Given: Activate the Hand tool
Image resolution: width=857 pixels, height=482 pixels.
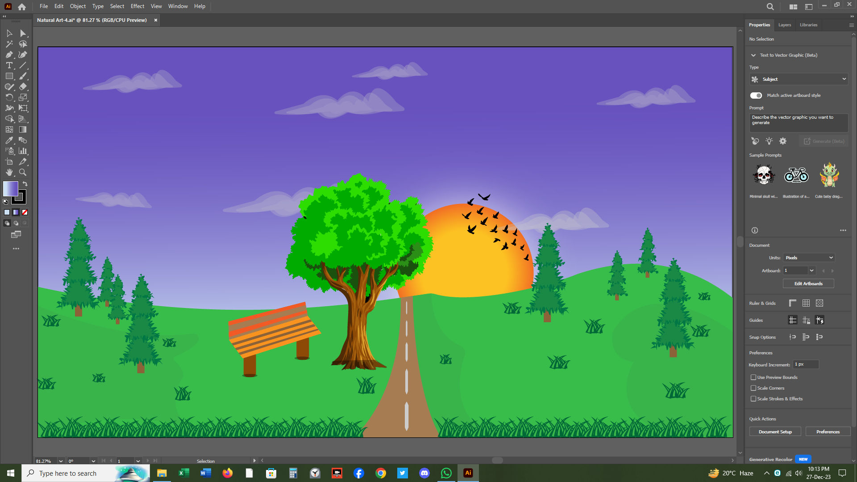Looking at the screenshot, I should [9, 173].
